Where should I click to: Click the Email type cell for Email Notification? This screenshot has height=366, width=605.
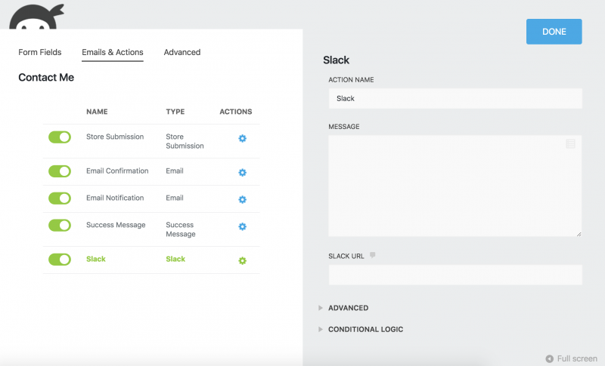click(x=175, y=198)
